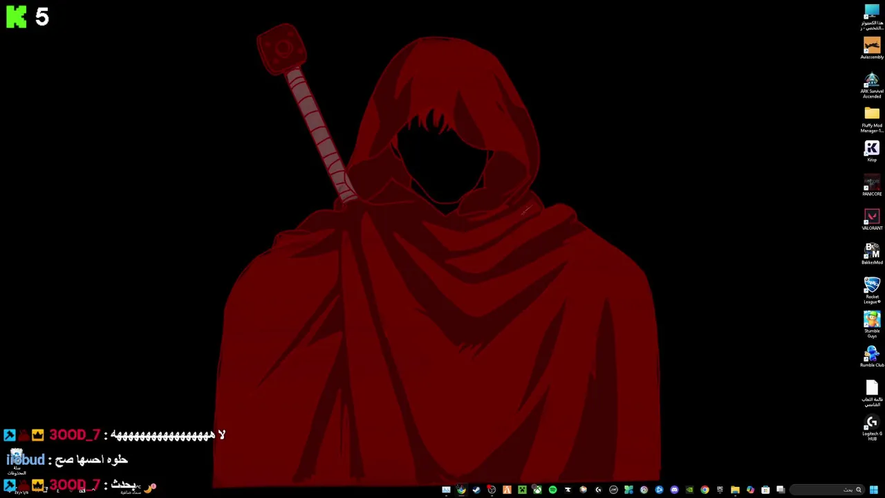The image size is (885, 498).
Task: Open Xbox app from taskbar
Action: click(537, 490)
